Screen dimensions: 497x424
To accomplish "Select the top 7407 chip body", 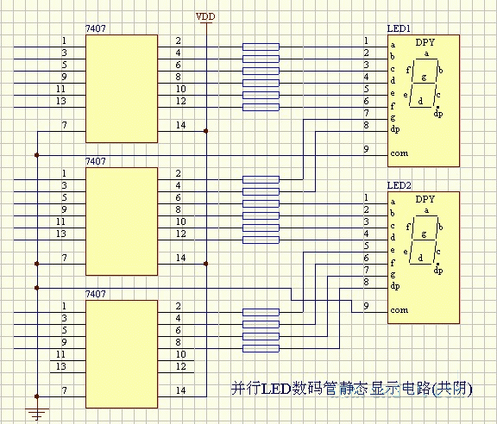I will [x=122, y=89].
